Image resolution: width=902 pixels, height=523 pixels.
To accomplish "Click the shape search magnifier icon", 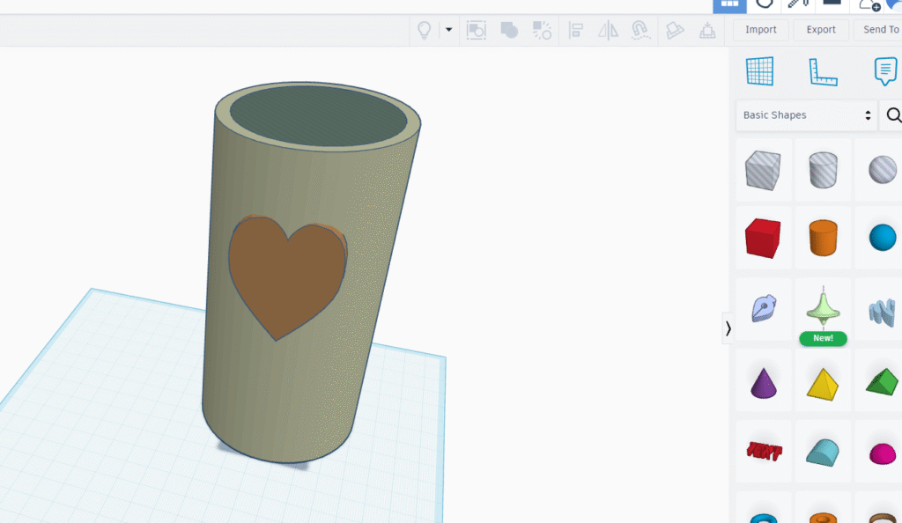I will click(893, 115).
